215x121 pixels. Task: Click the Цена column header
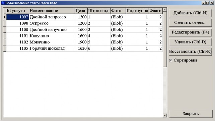tap(81, 11)
